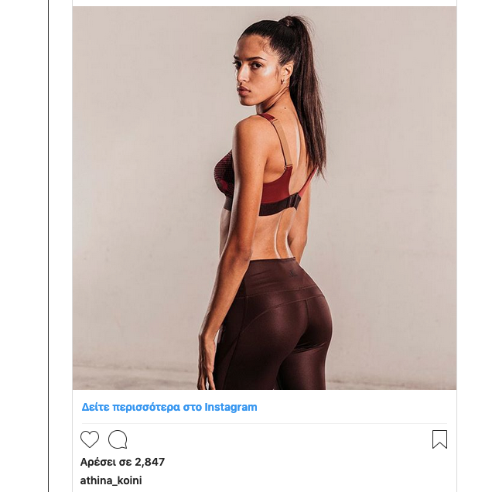Like the post with the heart icon
The height and width of the screenshot is (492, 492).
[x=90, y=439]
